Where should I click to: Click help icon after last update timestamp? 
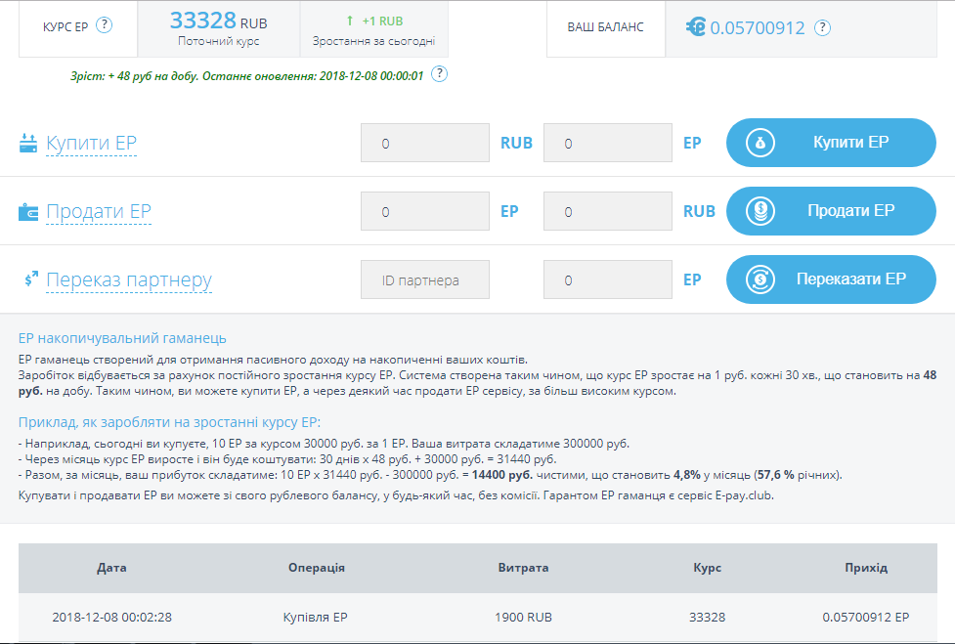coord(439,74)
